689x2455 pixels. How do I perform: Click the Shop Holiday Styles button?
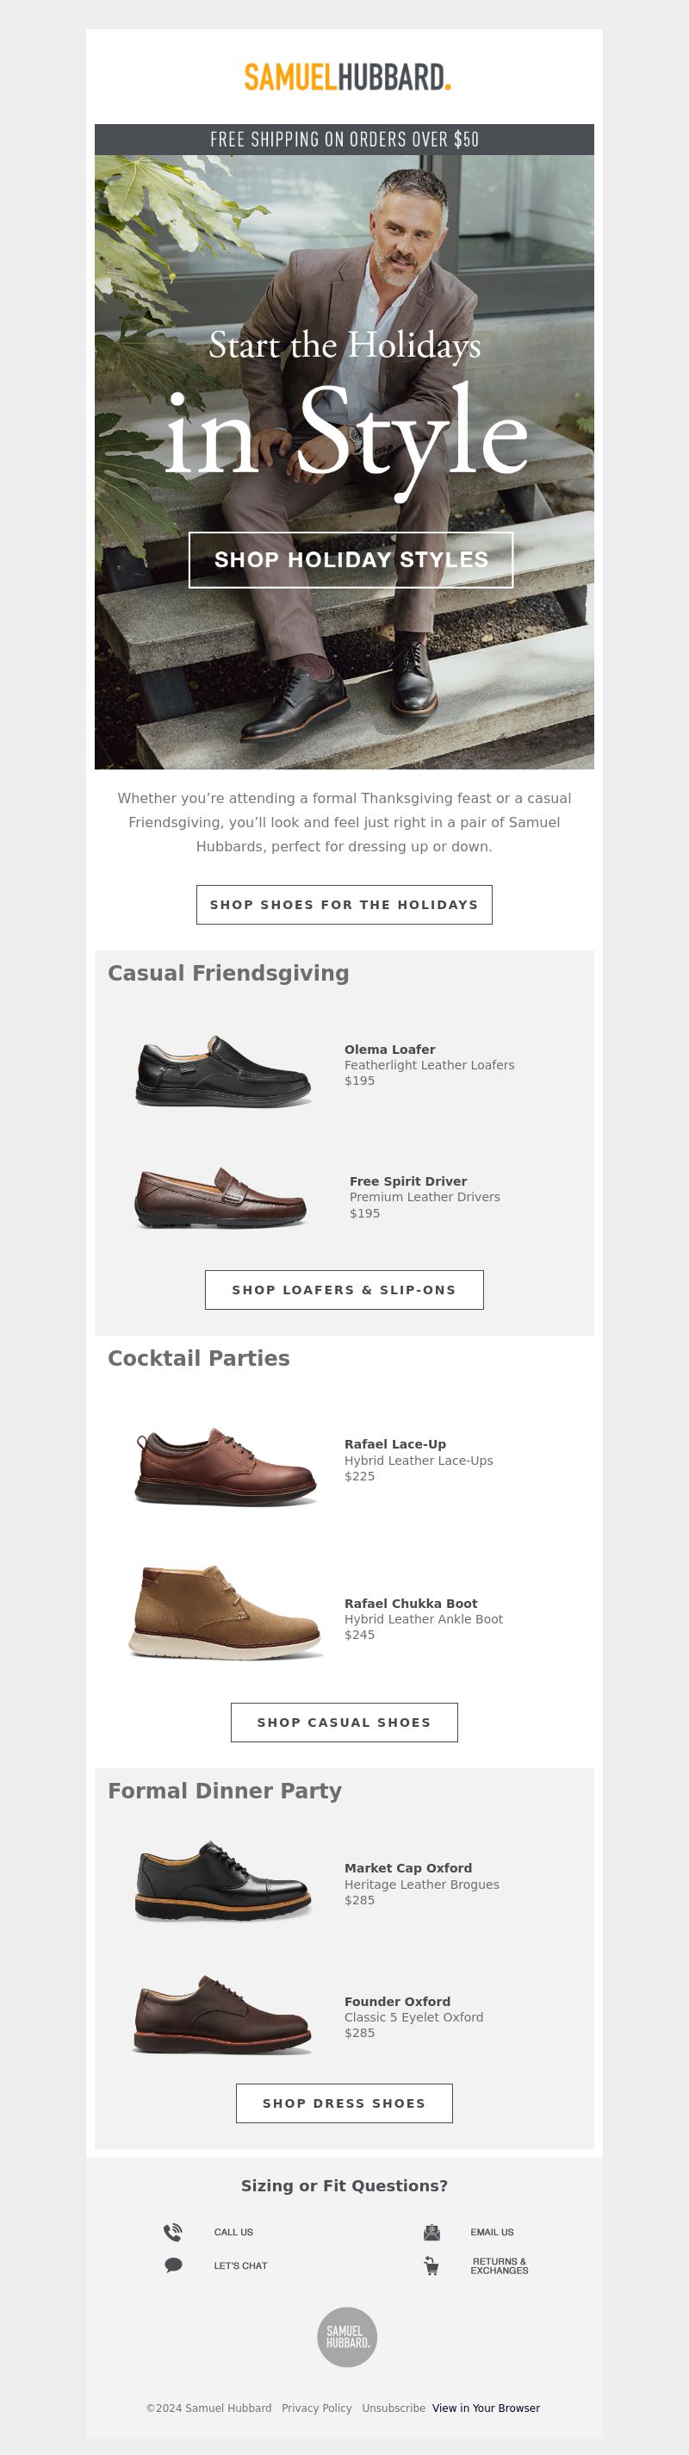351,560
